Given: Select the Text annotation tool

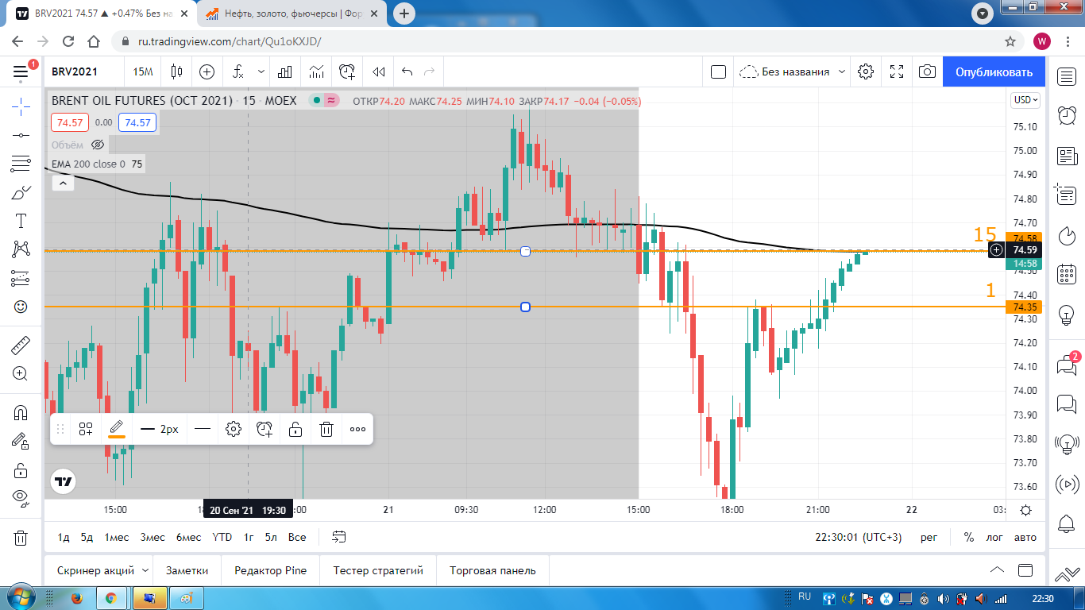Looking at the screenshot, I should [21, 221].
